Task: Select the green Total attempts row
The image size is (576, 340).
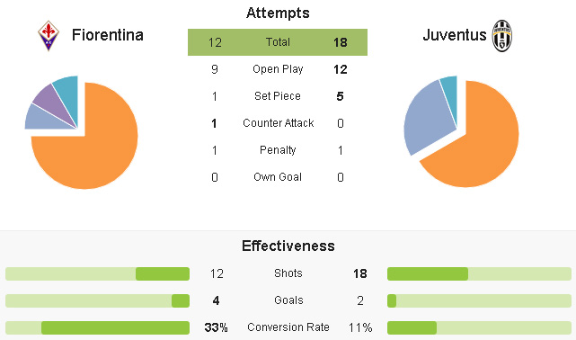Action: [278, 42]
